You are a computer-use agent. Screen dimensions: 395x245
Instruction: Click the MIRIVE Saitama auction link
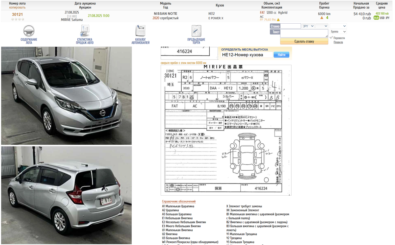point(72,20)
